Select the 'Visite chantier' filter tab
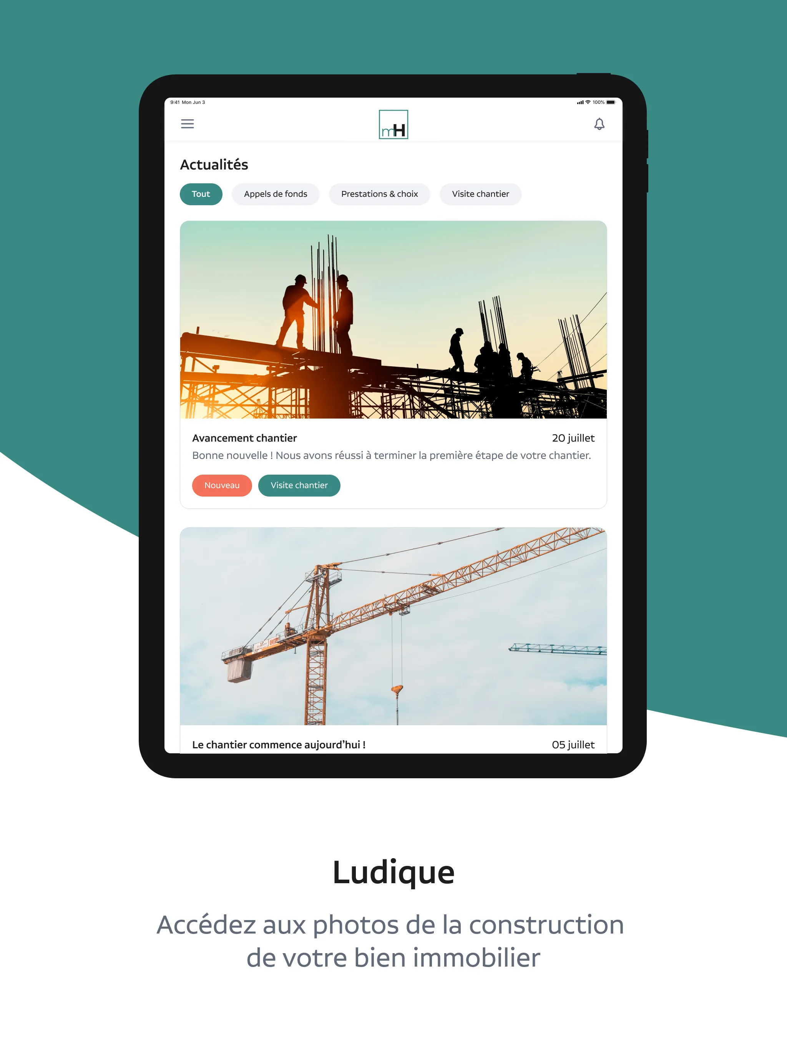Image resolution: width=787 pixels, height=1050 pixels. 480,193
